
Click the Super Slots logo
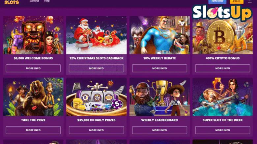[12, 2]
